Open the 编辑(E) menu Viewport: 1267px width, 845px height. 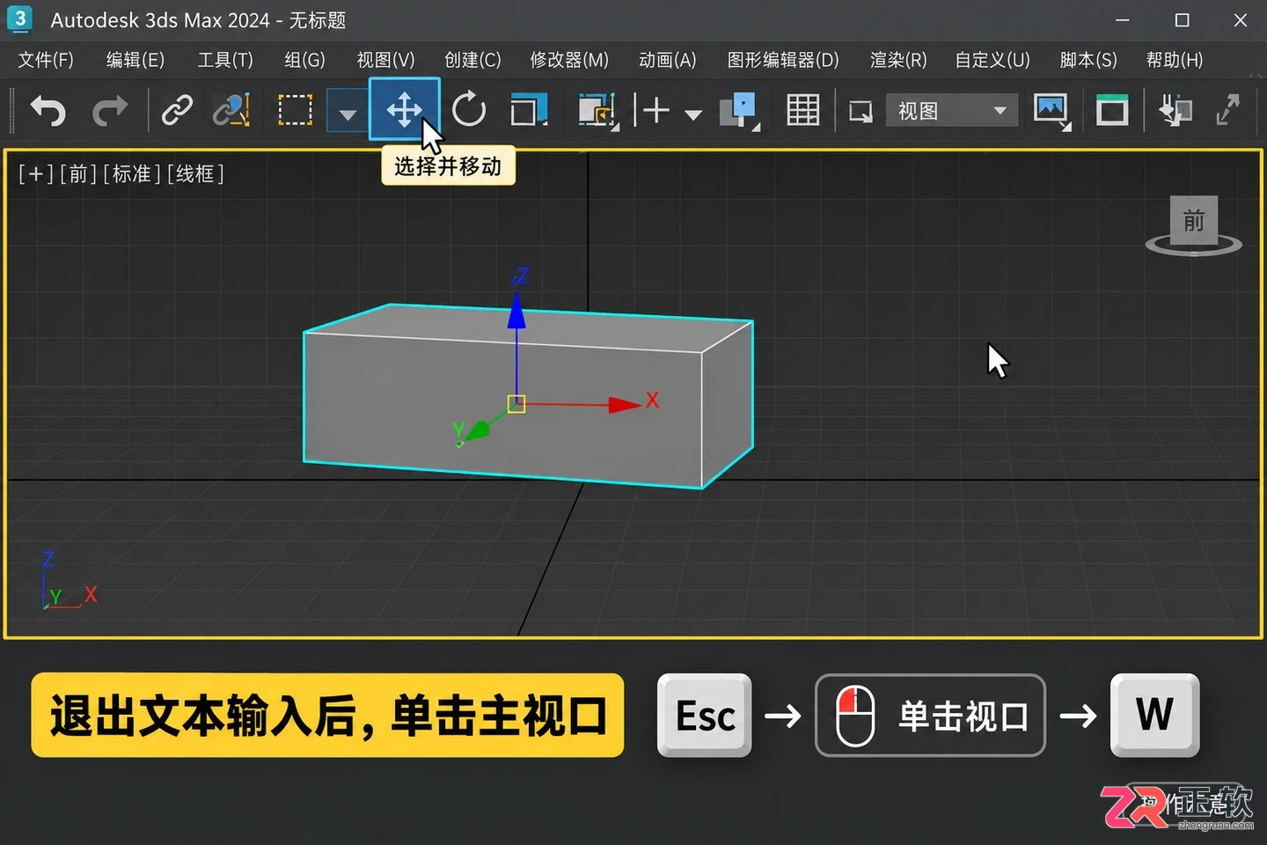pyautogui.click(x=135, y=60)
